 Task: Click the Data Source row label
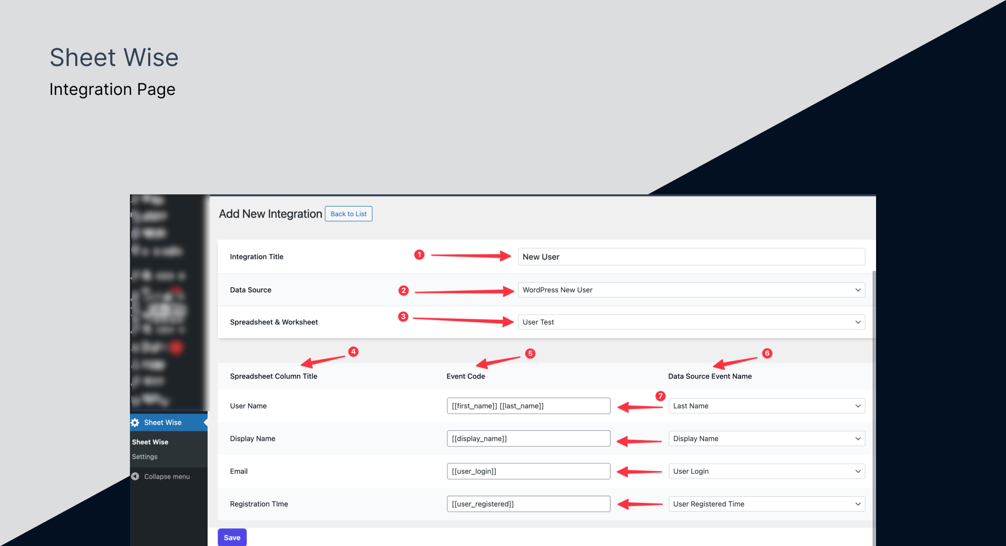click(251, 290)
